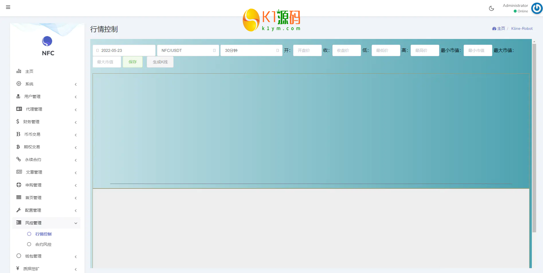The image size is (543, 273).
Task: Select the 行情控制 radio circle
Action: coord(29,234)
